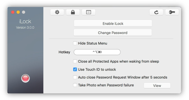
Task: Toggle the Hide Status Menu checkbox
Action: point(75,43)
